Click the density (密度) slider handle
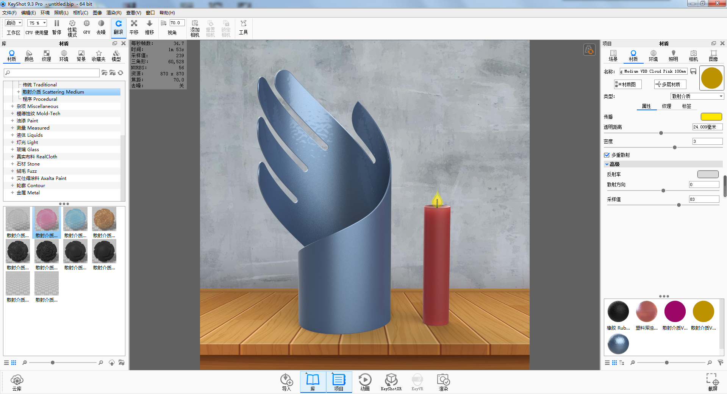727x394 pixels. pyautogui.click(x=674, y=147)
